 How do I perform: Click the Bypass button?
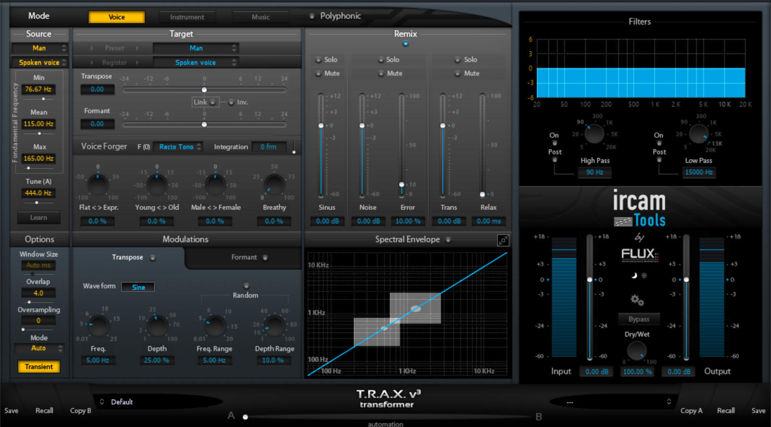[639, 319]
